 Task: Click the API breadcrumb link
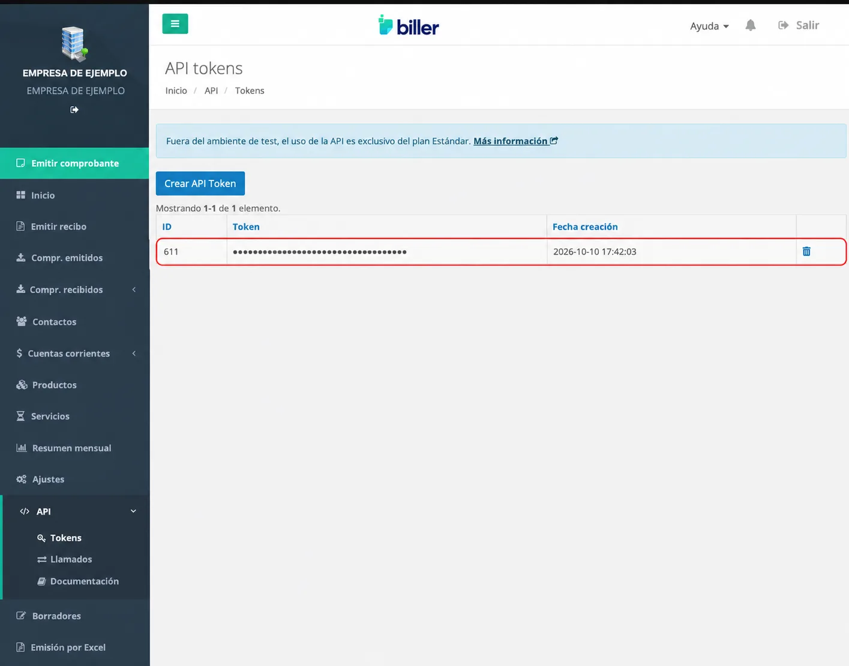pos(211,91)
